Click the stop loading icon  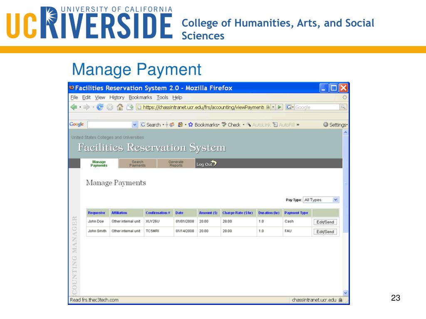(110, 107)
